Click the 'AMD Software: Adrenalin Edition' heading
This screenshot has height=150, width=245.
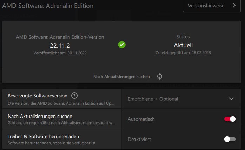coord(47,6)
